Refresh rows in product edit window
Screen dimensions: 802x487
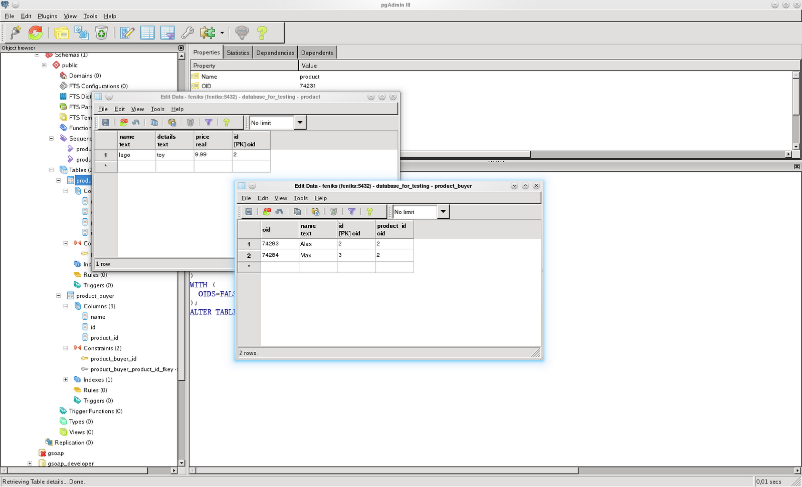pos(123,123)
